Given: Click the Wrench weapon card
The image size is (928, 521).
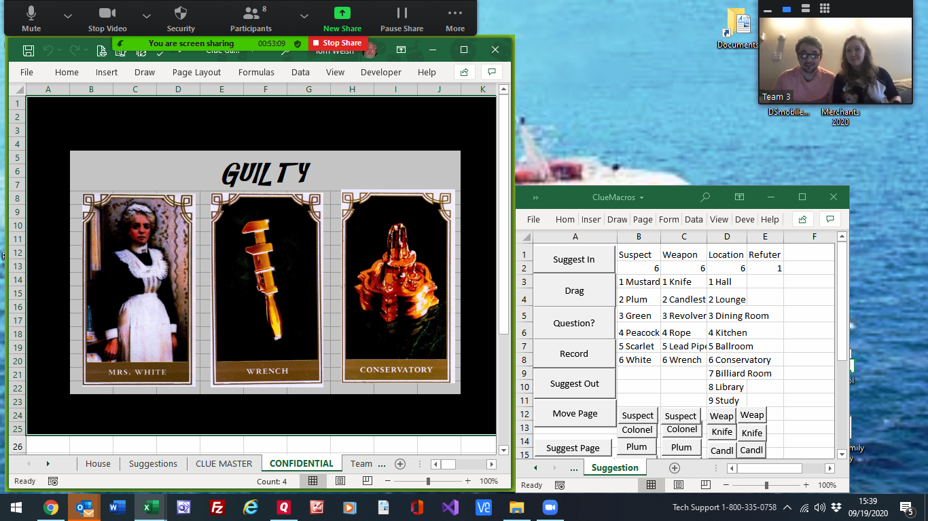Looking at the screenshot, I should 267,289.
